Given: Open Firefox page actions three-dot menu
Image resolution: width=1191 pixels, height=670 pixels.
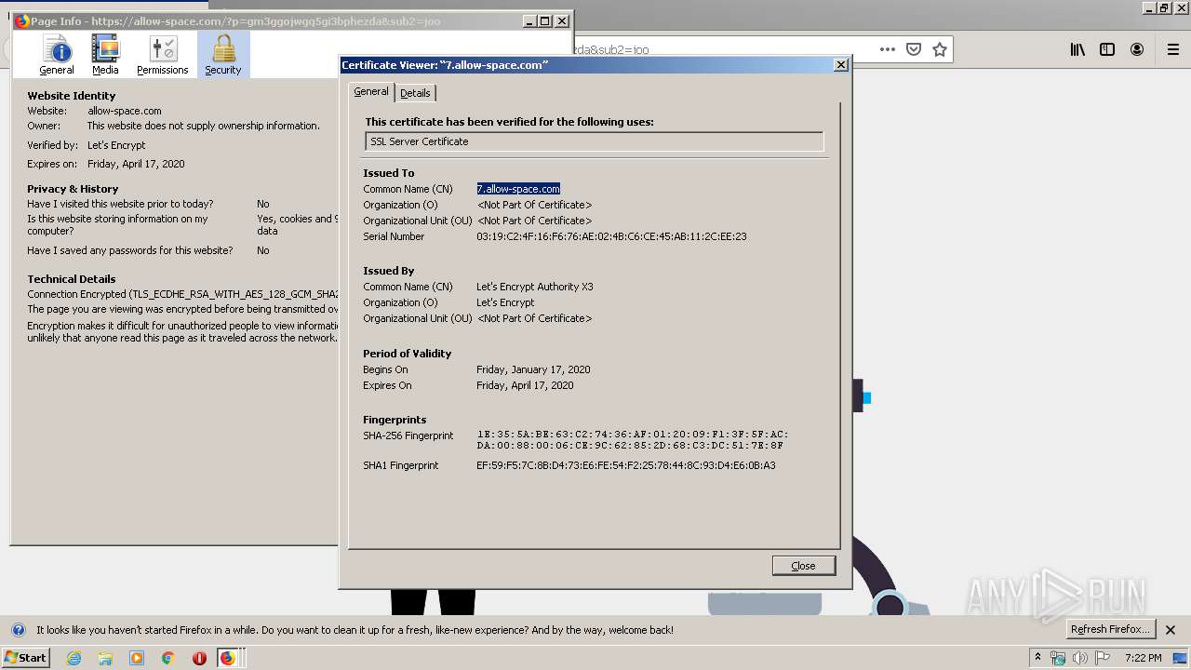Looking at the screenshot, I should [888, 49].
